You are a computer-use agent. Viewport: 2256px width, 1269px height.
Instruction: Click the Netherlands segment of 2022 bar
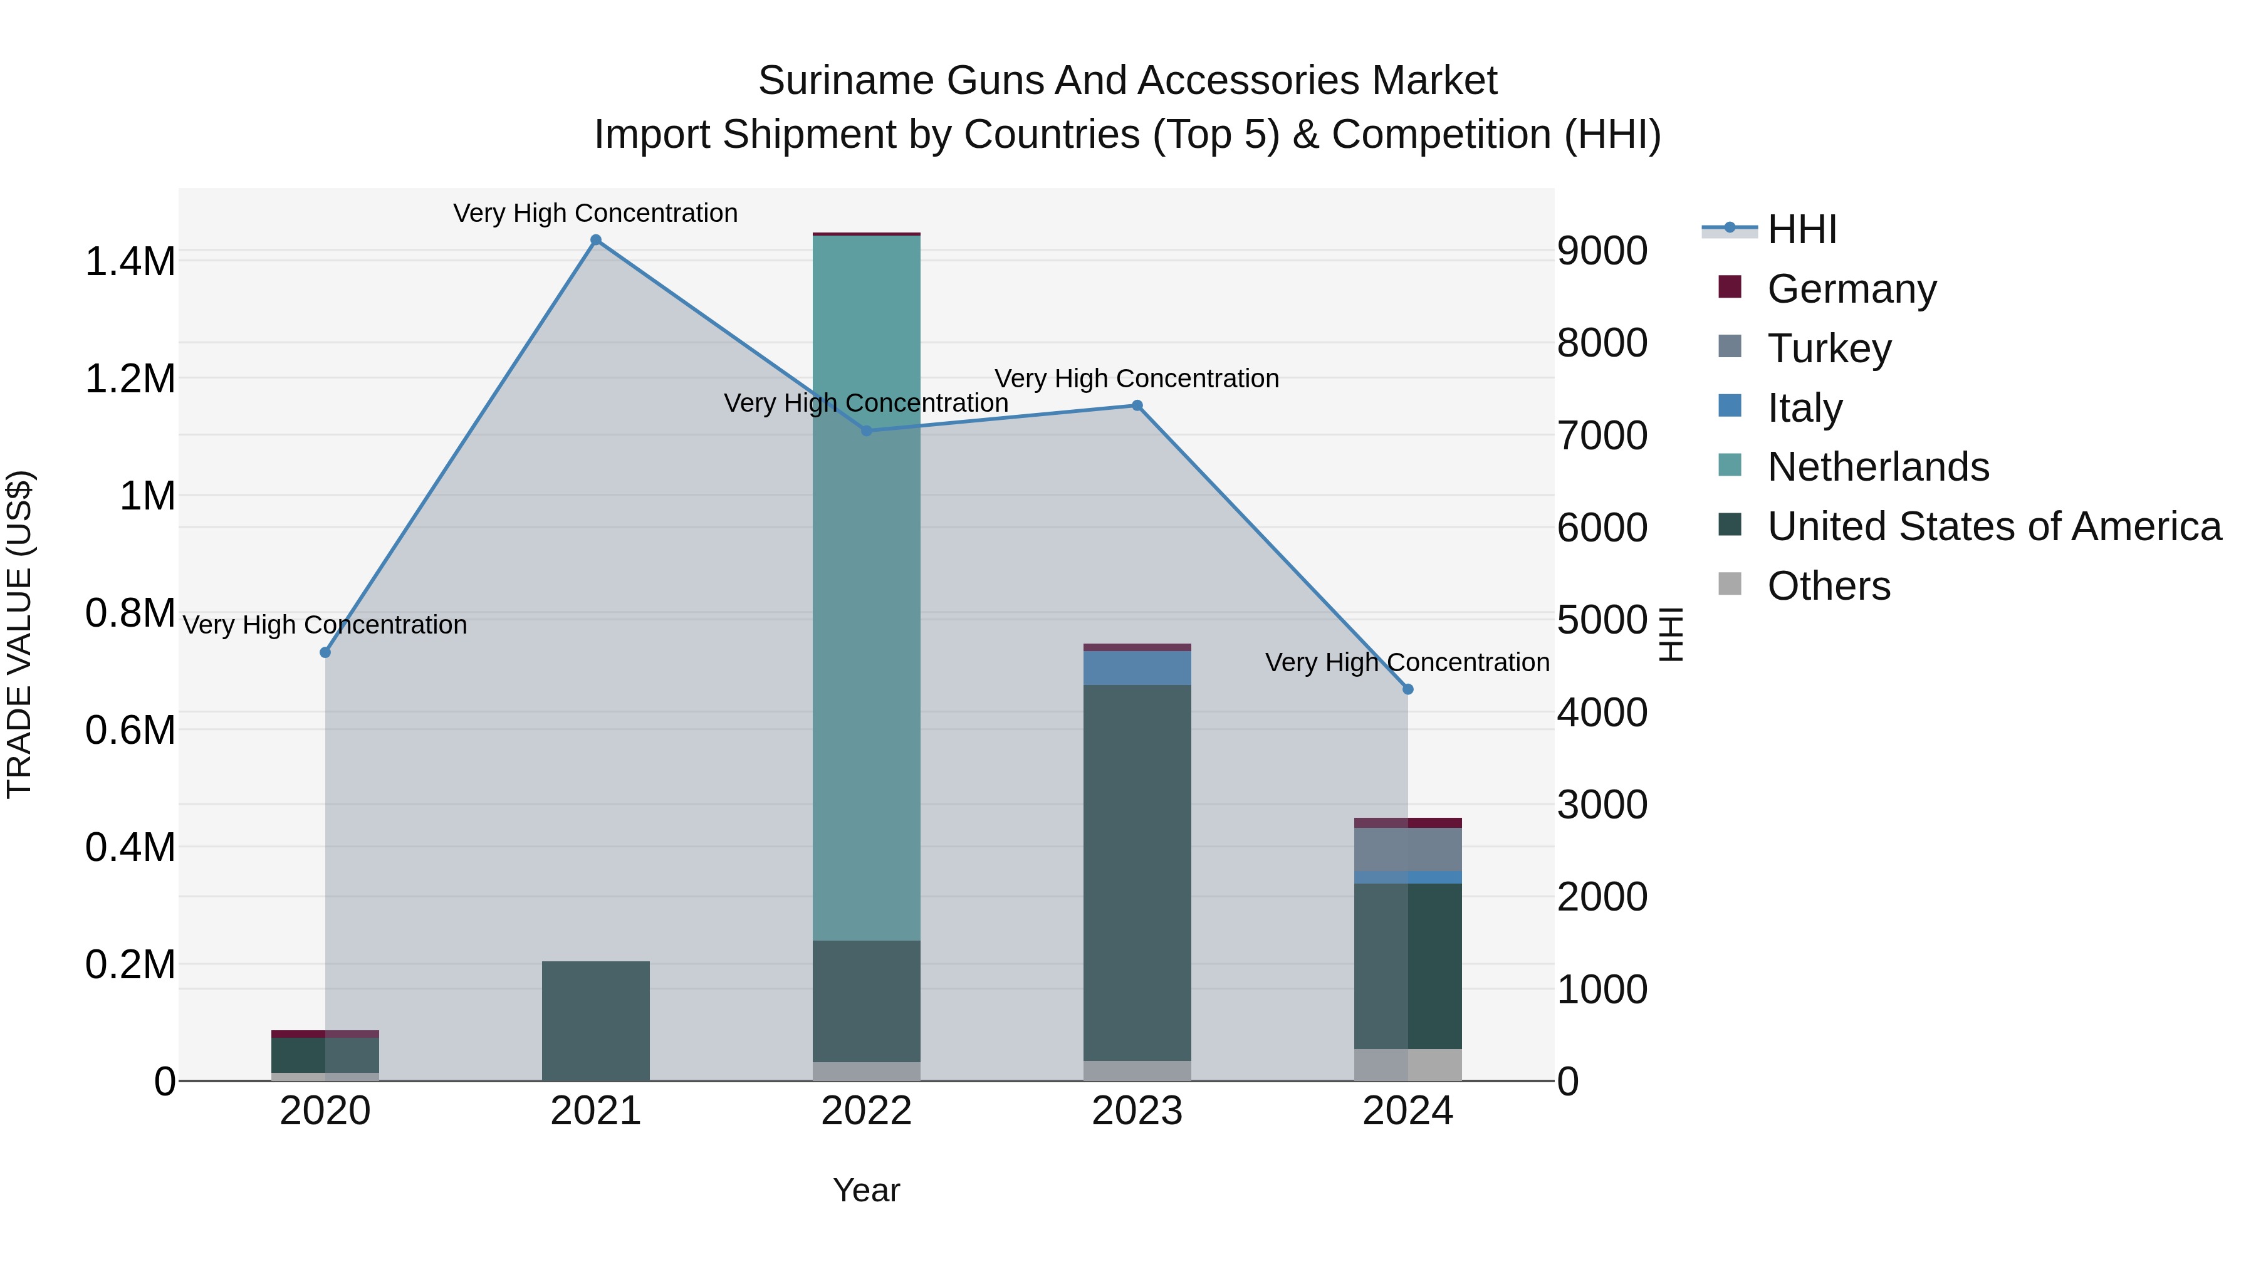[x=866, y=588]
